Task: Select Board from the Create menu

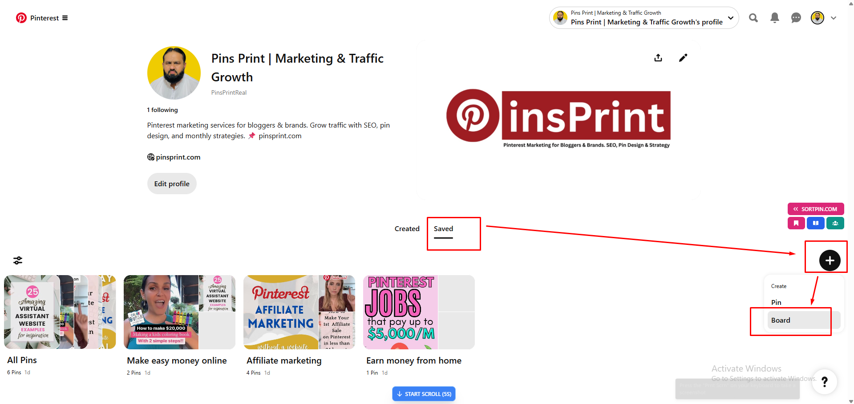Action: pos(781,320)
